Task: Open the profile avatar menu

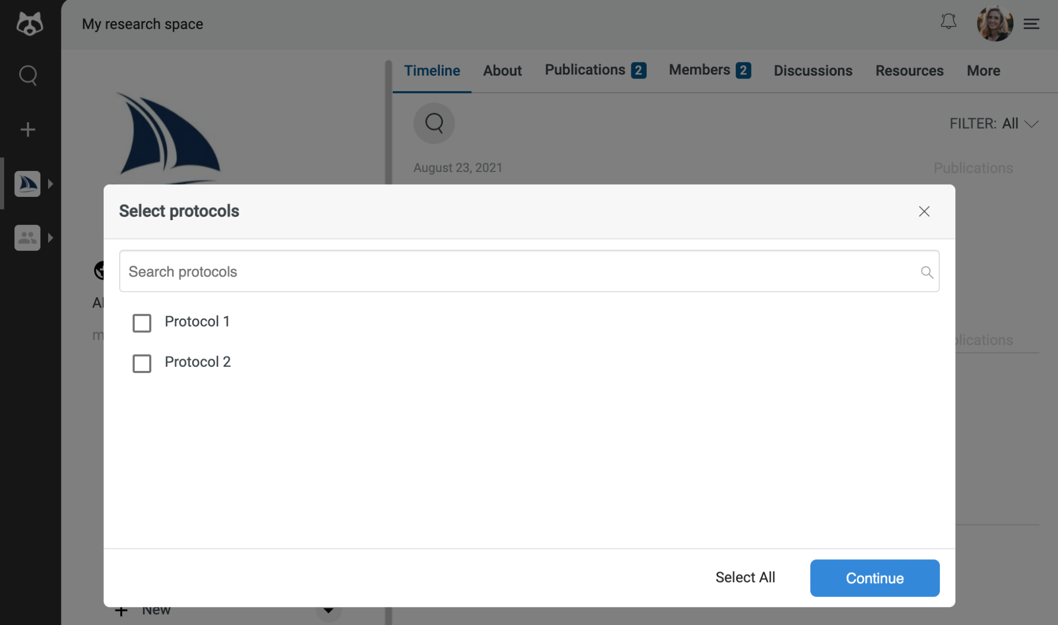Action: (x=994, y=23)
